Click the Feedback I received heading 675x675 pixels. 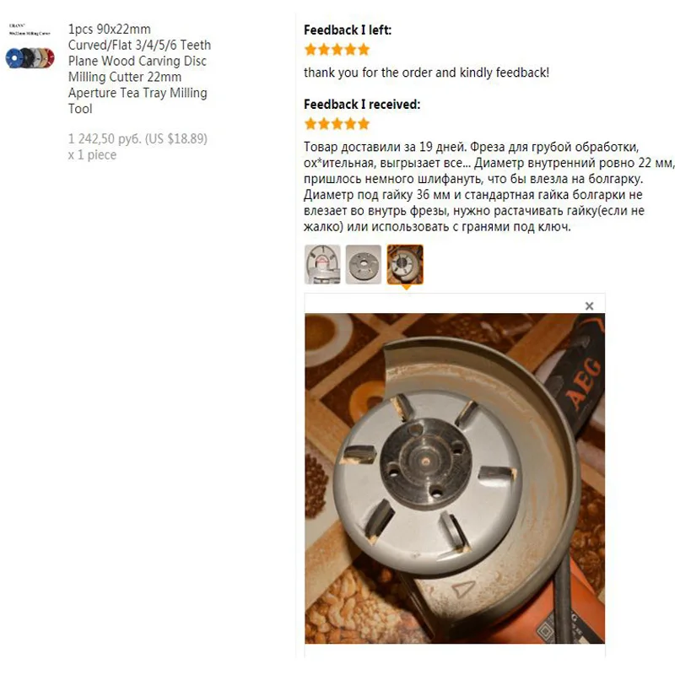pyautogui.click(x=362, y=104)
